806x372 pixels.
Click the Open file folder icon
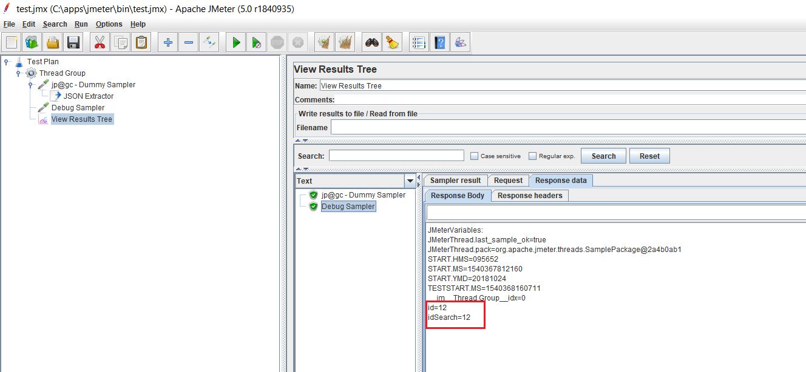53,42
